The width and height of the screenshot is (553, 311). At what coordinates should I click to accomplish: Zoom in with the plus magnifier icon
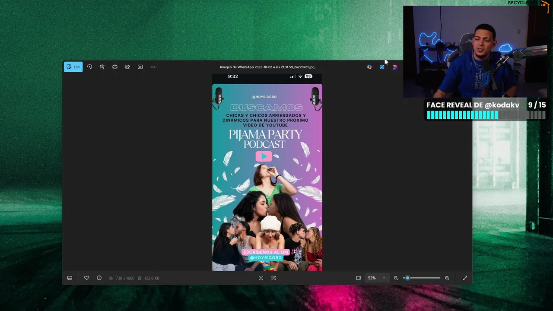coord(447,278)
